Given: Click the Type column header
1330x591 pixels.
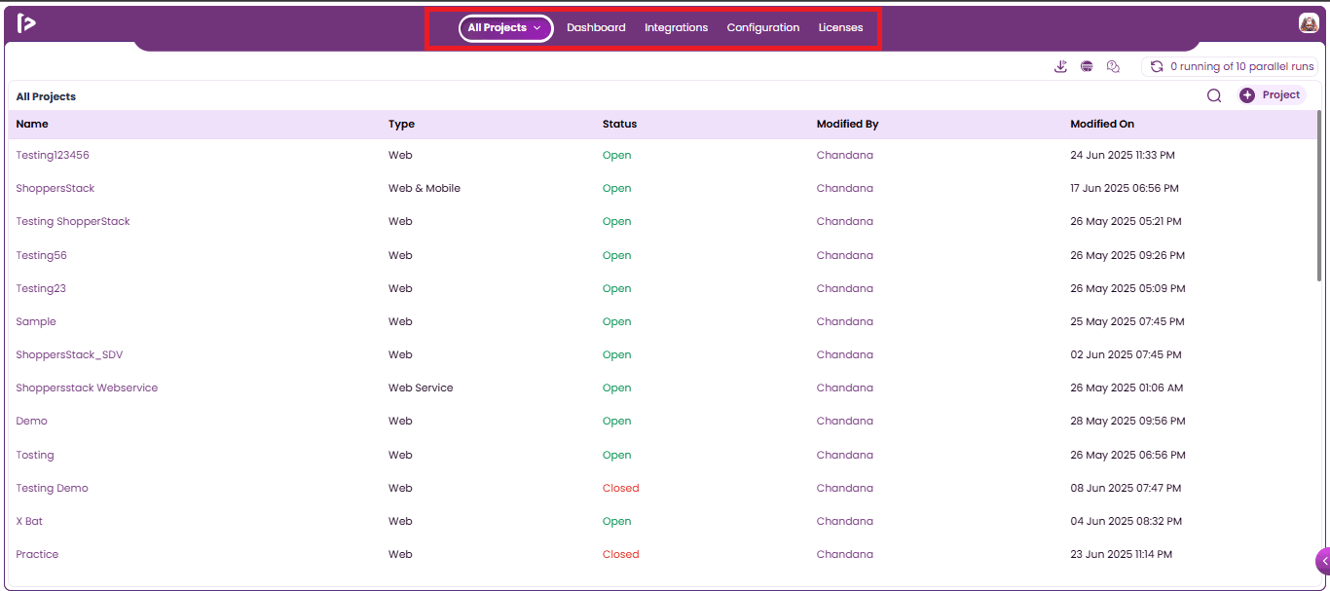Looking at the screenshot, I should [401, 124].
